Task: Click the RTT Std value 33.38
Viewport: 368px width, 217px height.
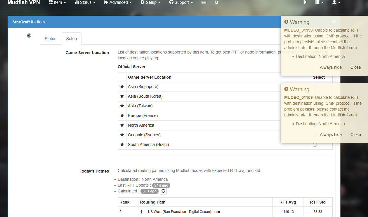Action: [318, 212]
